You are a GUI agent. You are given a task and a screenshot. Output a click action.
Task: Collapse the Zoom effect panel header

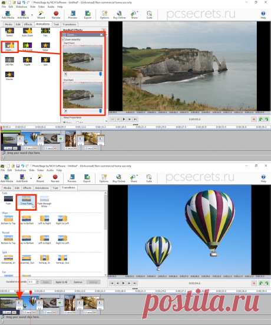tap(64, 35)
